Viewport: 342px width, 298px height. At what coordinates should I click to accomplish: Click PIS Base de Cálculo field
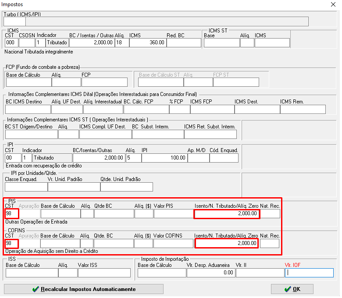61,213
